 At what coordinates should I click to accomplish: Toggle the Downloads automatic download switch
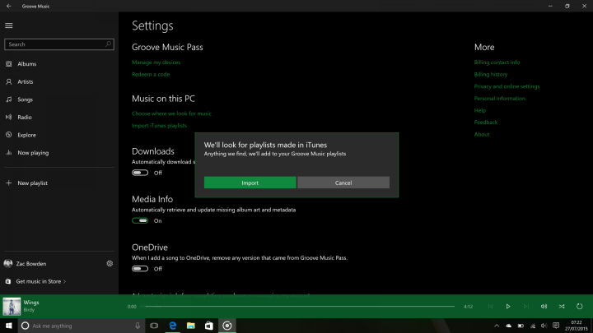(x=140, y=173)
